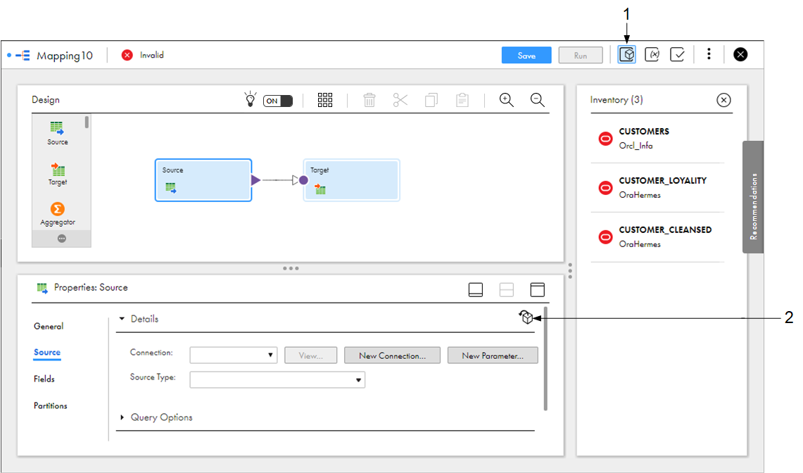Click the horizontal panel splitter dots
Screen dimensions: 803x473
tap(291, 268)
